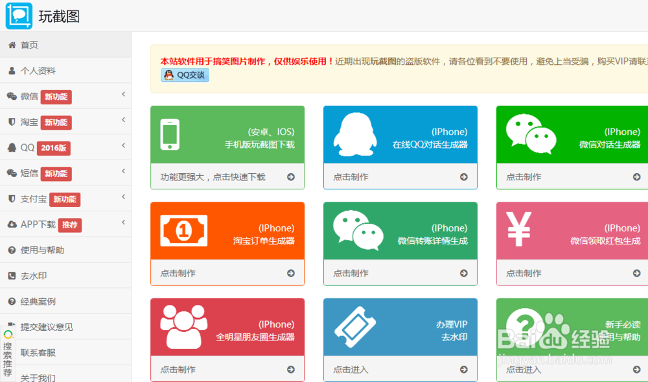Expand the 微信 sidebar submenu chevron
This screenshot has height=382, width=648.
coord(123,95)
